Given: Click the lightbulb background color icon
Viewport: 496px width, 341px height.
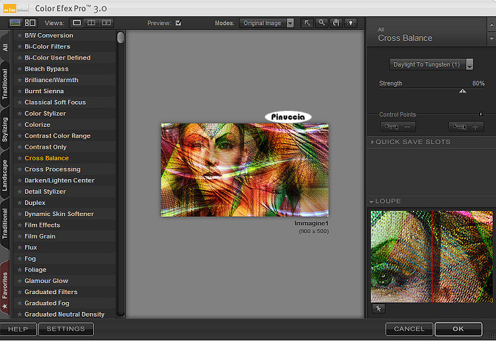Looking at the screenshot, I should (x=349, y=23).
